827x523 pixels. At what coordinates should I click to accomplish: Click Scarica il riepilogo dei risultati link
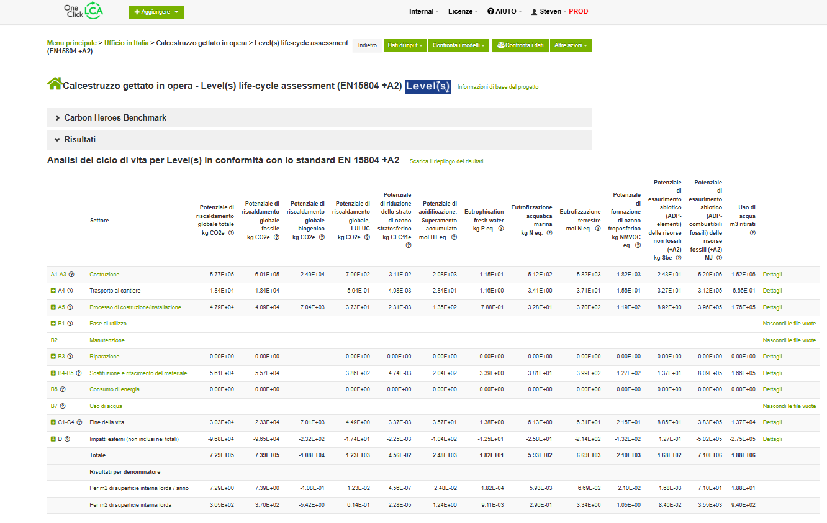(446, 161)
